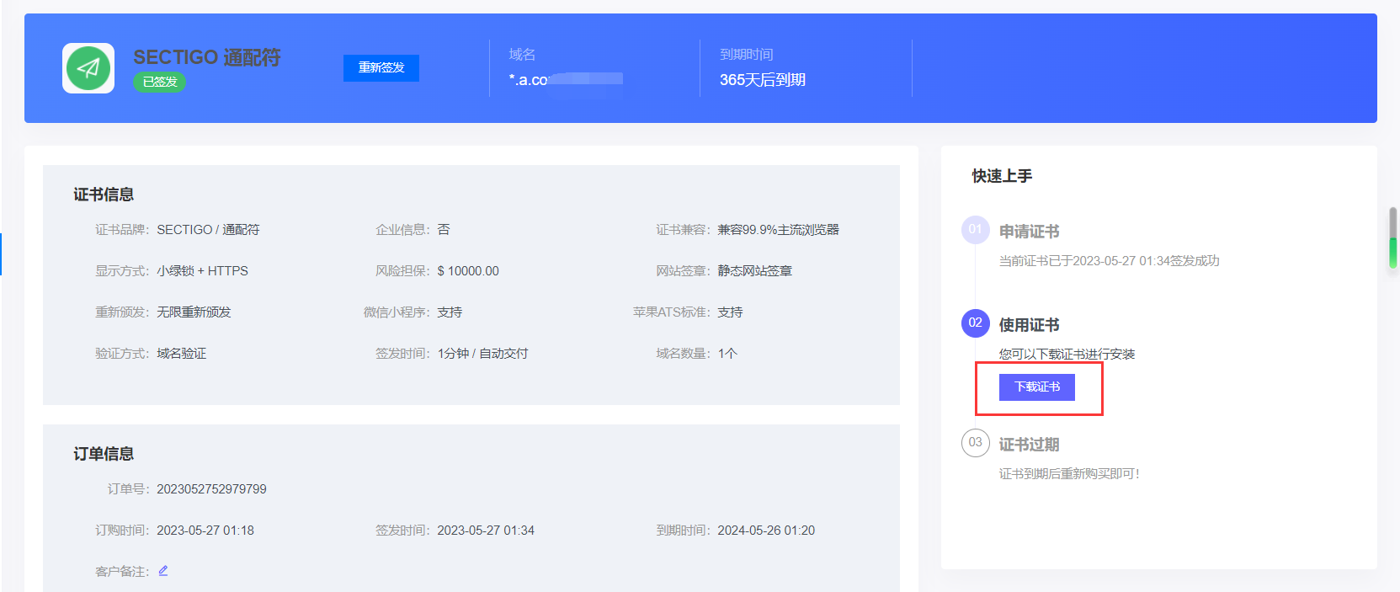Click the 域名 label in the header
This screenshot has height=592, width=1400.
pyautogui.click(x=522, y=55)
